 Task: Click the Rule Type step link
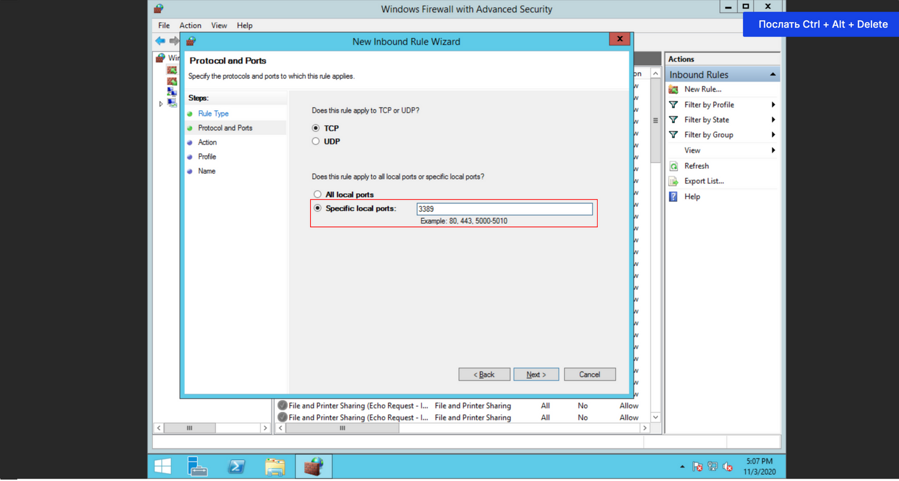213,114
